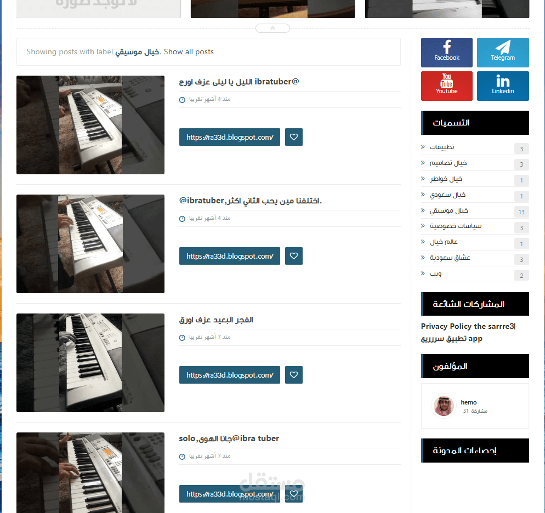
Task: Click the heart icon on the first post
Action: tap(294, 137)
